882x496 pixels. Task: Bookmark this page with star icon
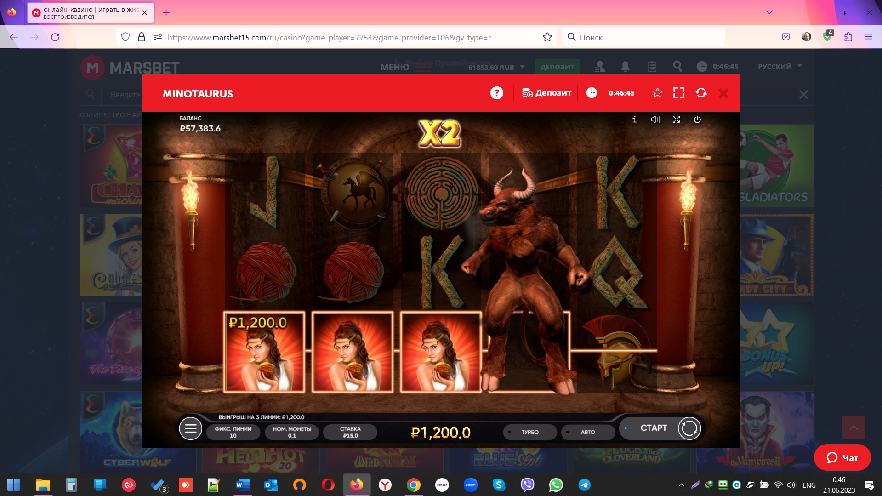(x=547, y=37)
